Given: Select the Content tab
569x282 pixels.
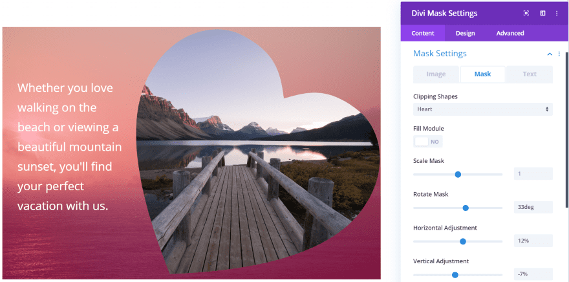Looking at the screenshot, I should click(x=423, y=34).
